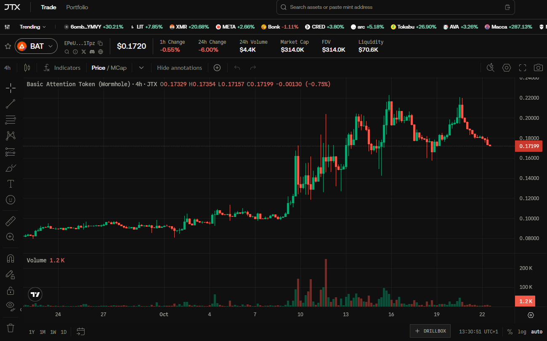Image resolution: width=547 pixels, height=341 pixels.
Task: Open the emoji icons tool
Action: click(x=11, y=200)
